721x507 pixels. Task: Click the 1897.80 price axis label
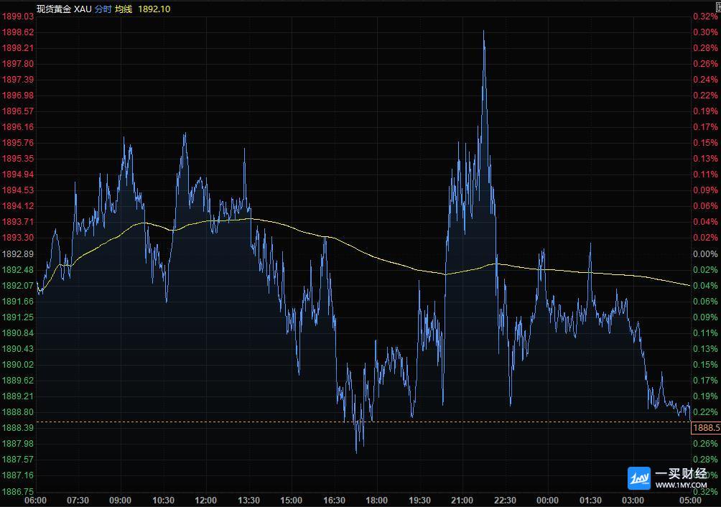click(x=18, y=63)
